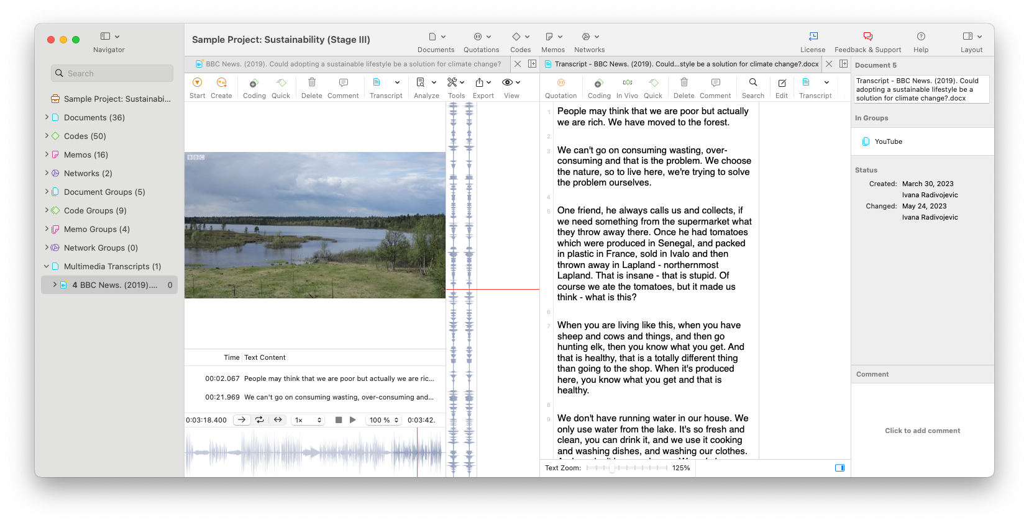Click the In Vivo coding icon

click(627, 83)
